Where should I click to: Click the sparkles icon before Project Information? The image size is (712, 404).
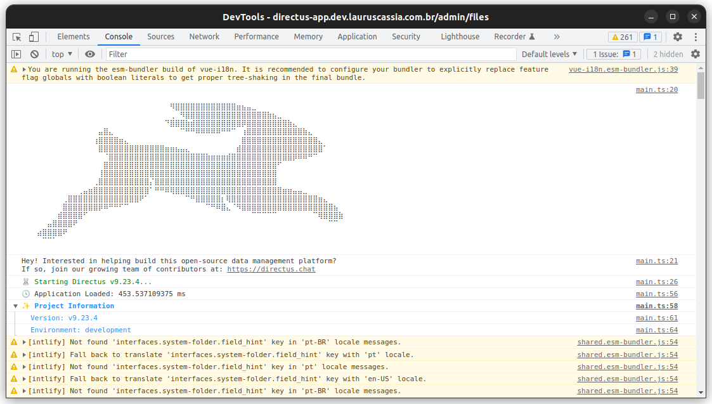[26, 306]
